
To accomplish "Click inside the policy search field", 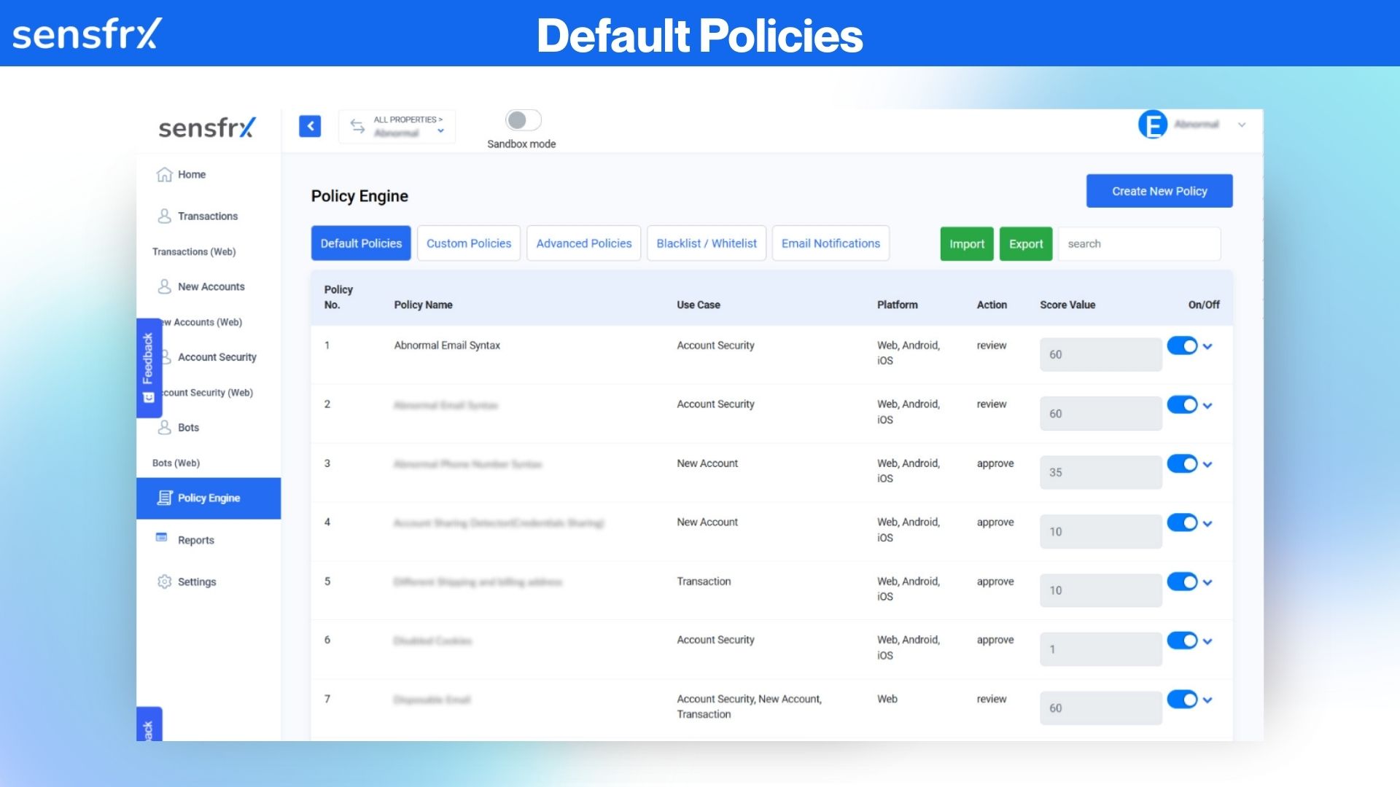I will (x=1139, y=243).
